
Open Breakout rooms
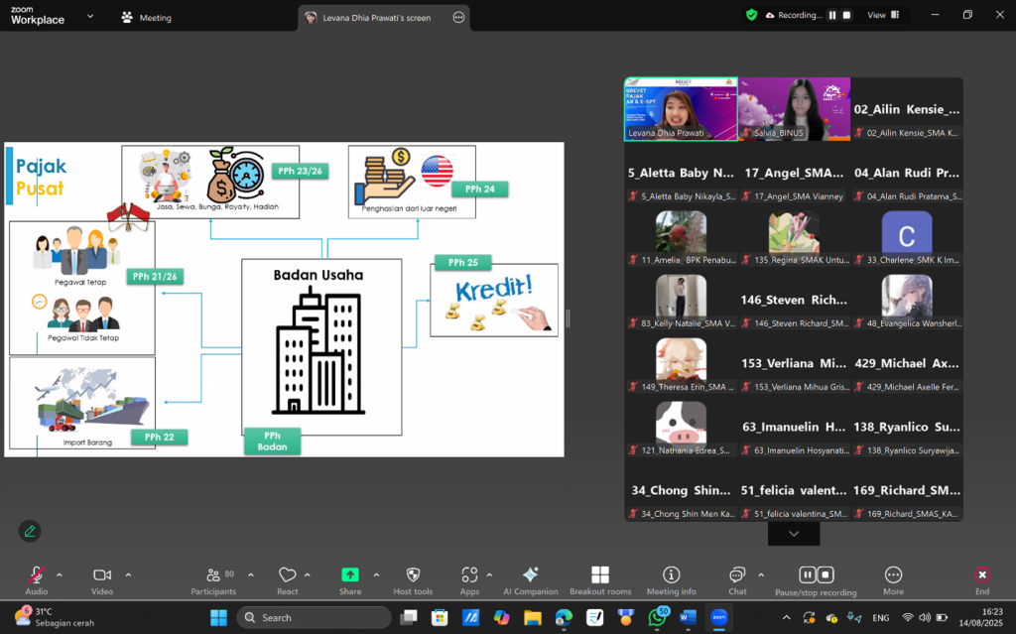click(x=599, y=579)
